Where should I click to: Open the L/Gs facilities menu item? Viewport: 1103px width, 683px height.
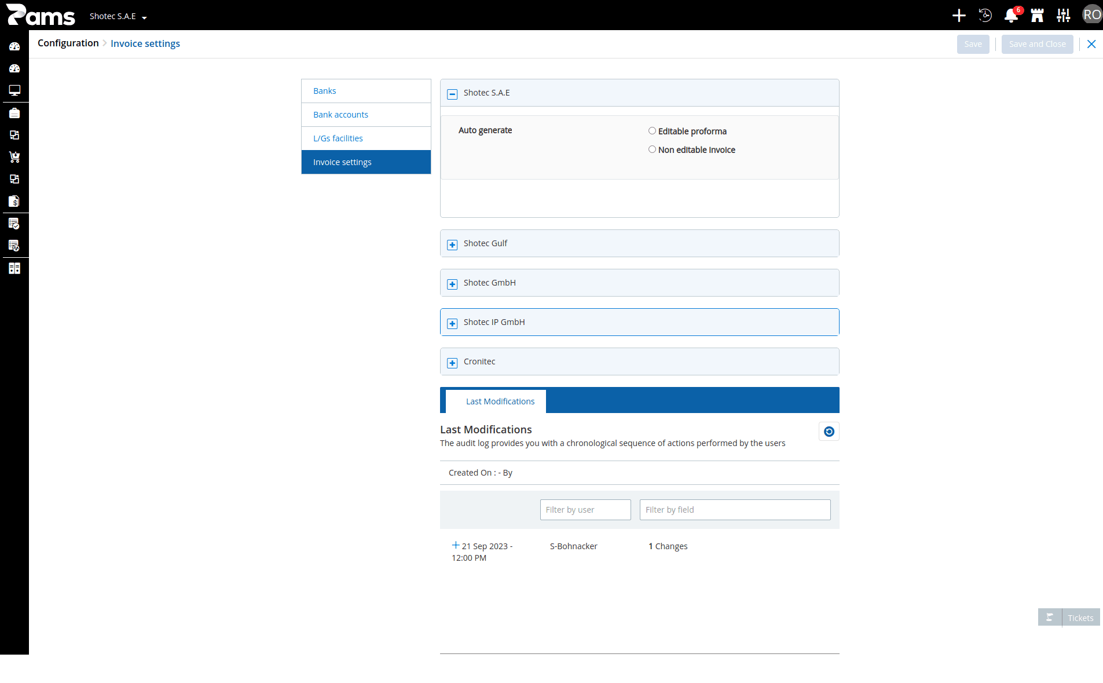click(366, 138)
